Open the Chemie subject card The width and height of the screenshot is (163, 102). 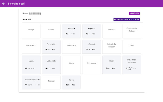[51, 31]
